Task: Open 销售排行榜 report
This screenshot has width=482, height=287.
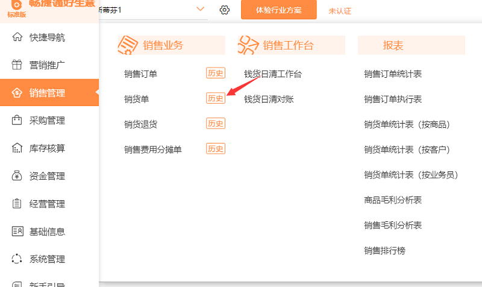Action: coord(384,250)
